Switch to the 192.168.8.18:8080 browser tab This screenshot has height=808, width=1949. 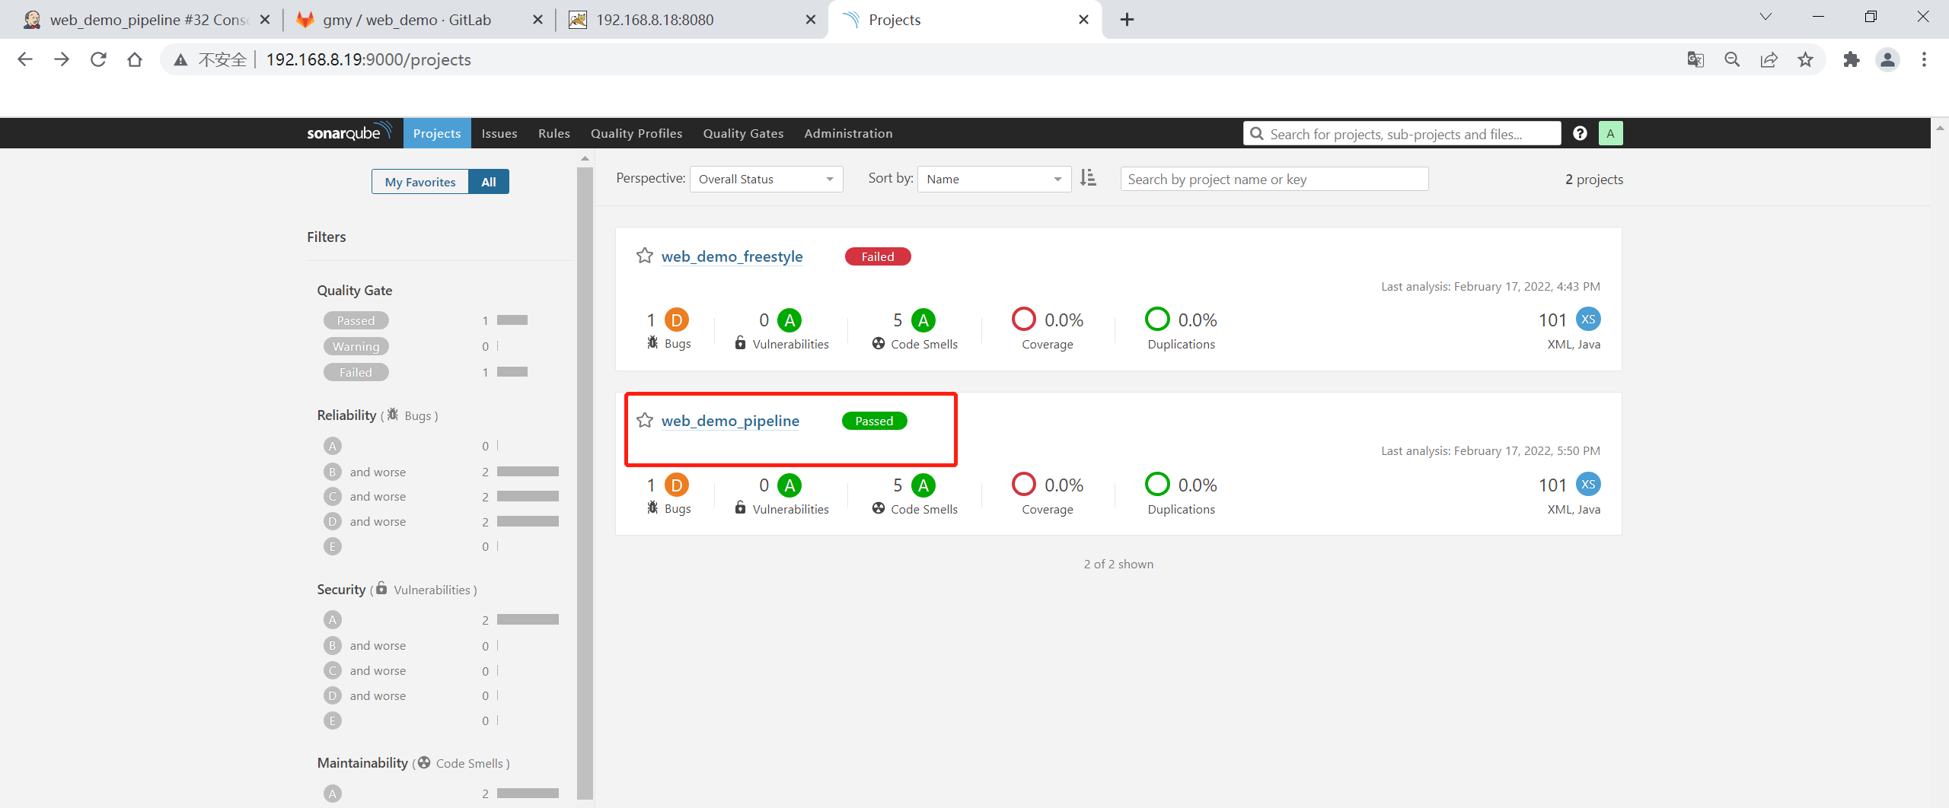click(693, 20)
